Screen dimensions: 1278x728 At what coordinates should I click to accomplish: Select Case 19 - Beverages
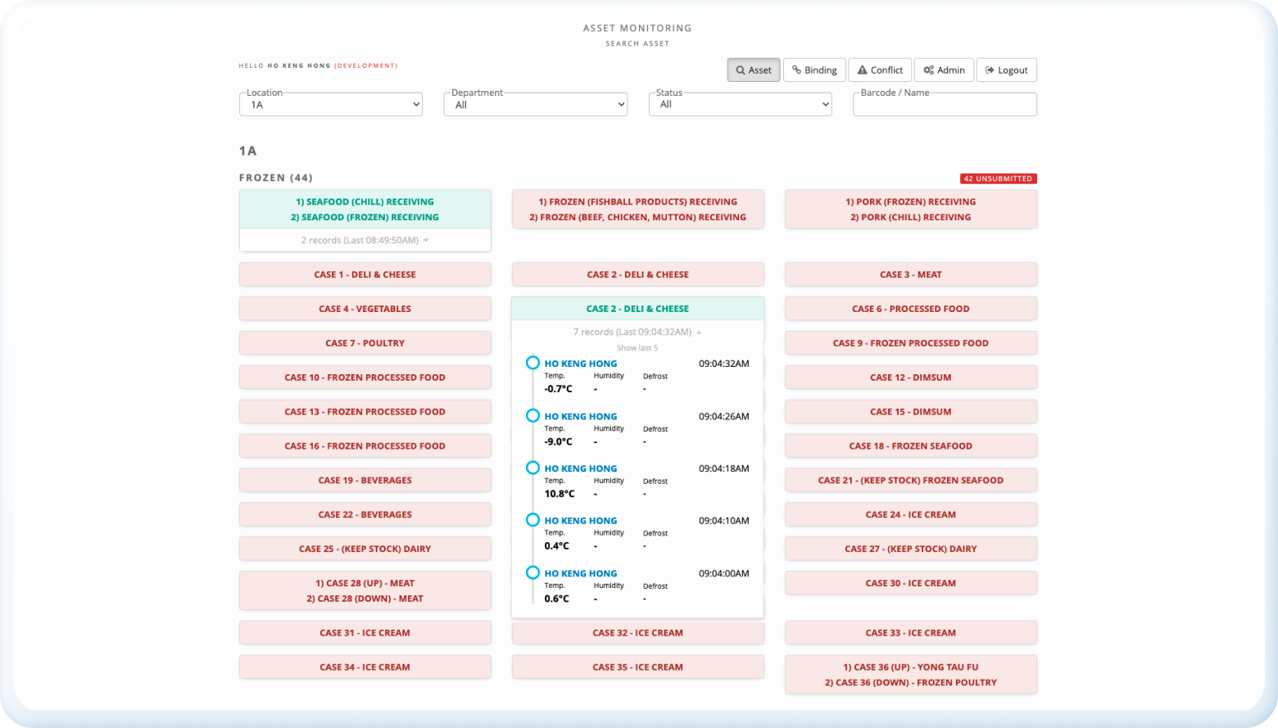tap(365, 481)
